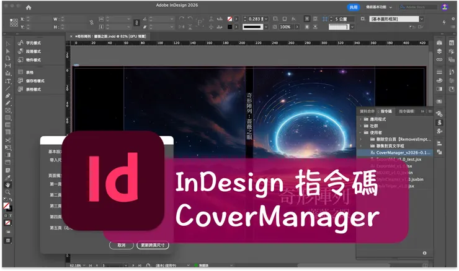Choose the Scissors tool in the toolbox

click(8, 140)
